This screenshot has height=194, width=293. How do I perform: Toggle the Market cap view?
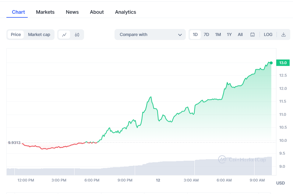click(39, 35)
